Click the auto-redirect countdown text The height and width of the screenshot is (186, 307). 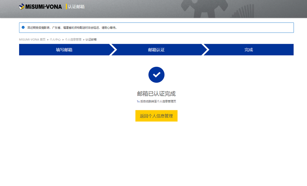tap(156, 102)
